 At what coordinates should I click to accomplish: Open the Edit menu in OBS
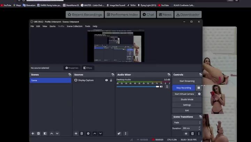click(38, 26)
